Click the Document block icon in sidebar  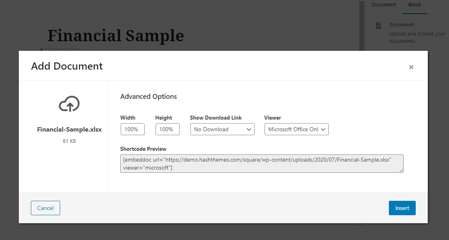tap(378, 26)
